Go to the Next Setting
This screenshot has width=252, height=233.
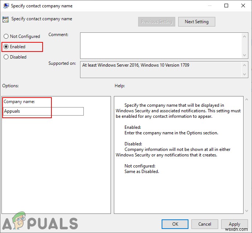point(197,22)
